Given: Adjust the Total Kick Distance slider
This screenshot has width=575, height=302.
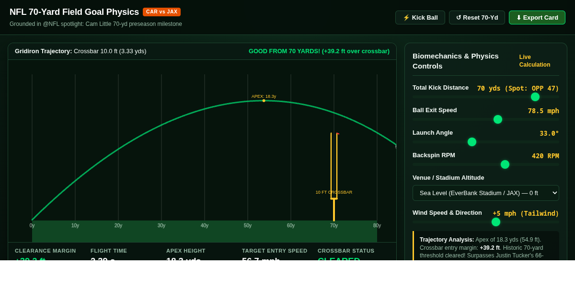Looking at the screenshot, I should (x=486, y=97).
